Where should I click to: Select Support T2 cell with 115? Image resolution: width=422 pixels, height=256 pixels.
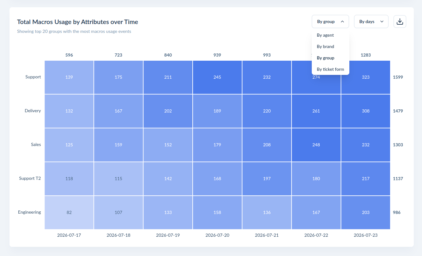tap(118, 179)
